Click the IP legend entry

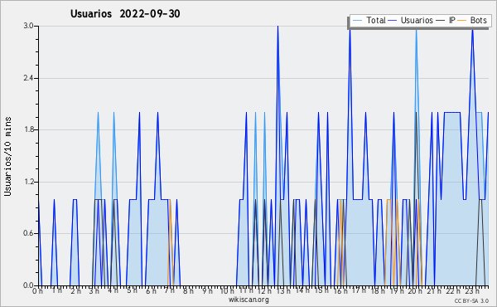446,20
